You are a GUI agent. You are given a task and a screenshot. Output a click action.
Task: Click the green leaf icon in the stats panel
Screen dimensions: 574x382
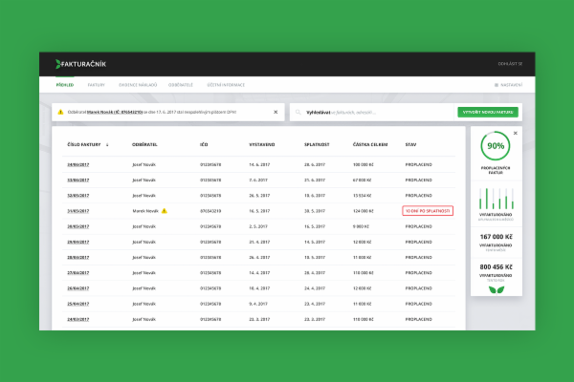click(495, 288)
